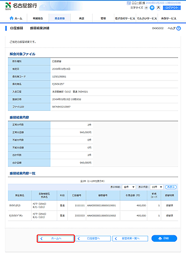Viewport: 186px width, 259px height.
Task: Select the medium font size circle icon
Action: coord(152,8)
